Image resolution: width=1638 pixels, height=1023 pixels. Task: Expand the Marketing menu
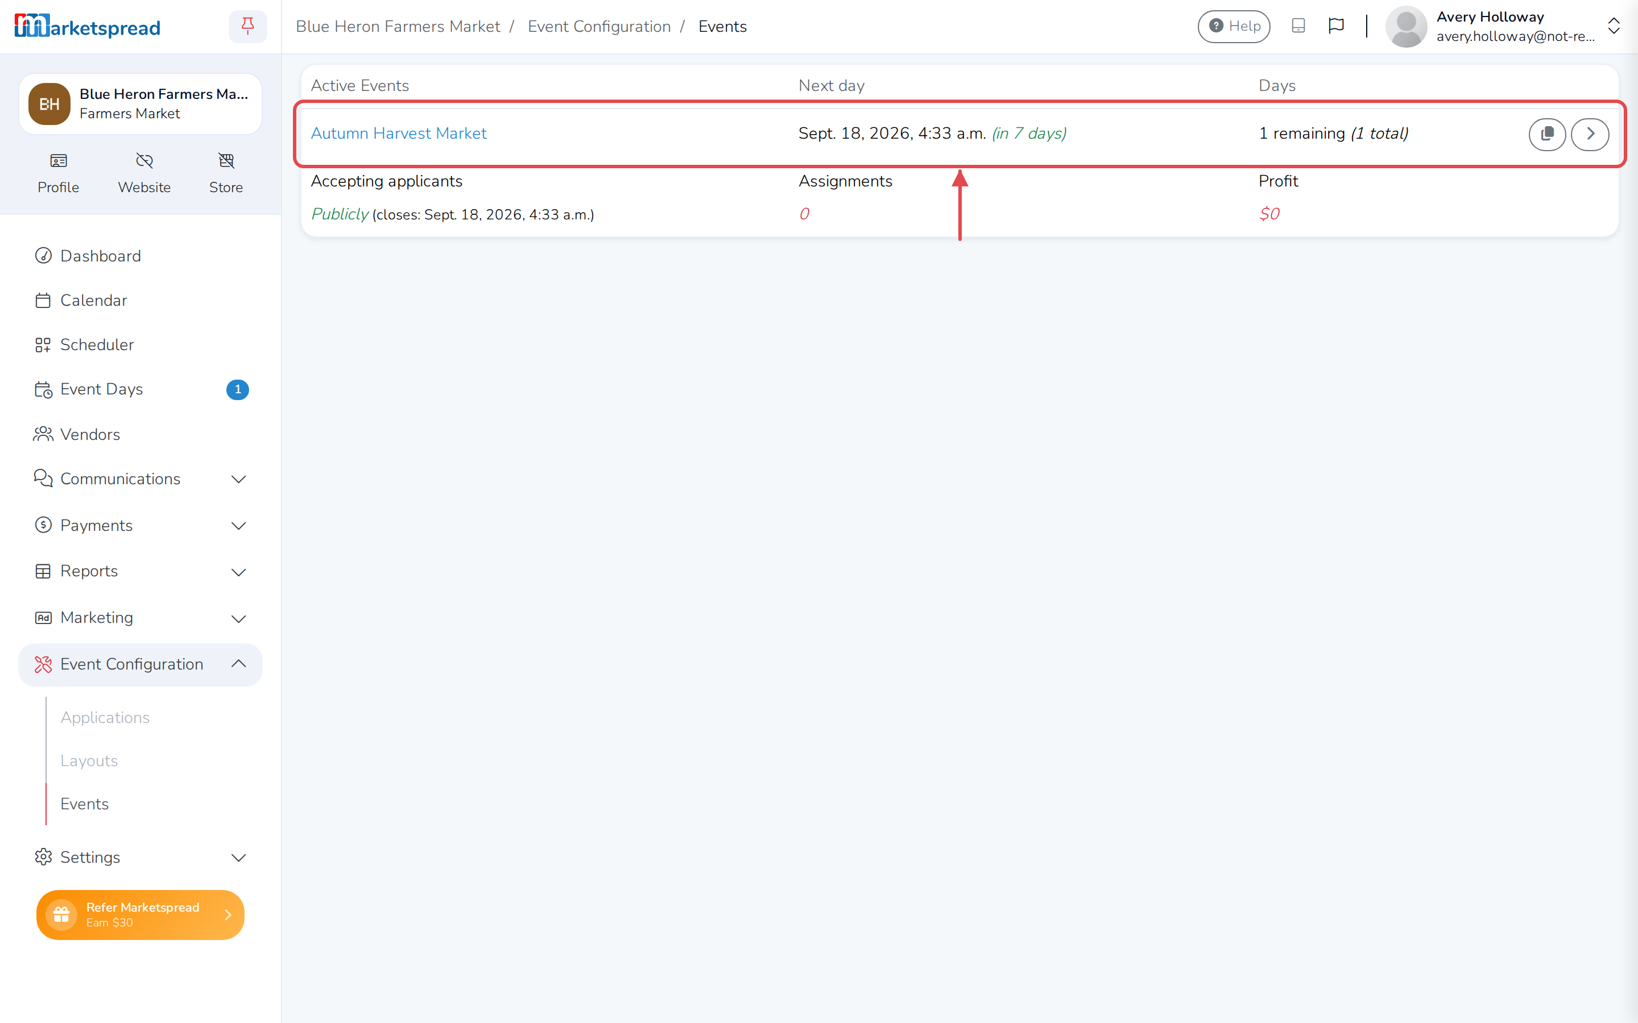tap(140, 618)
